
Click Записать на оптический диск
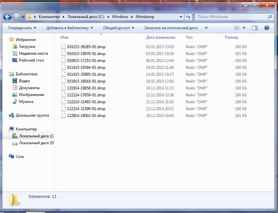point(171,28)
